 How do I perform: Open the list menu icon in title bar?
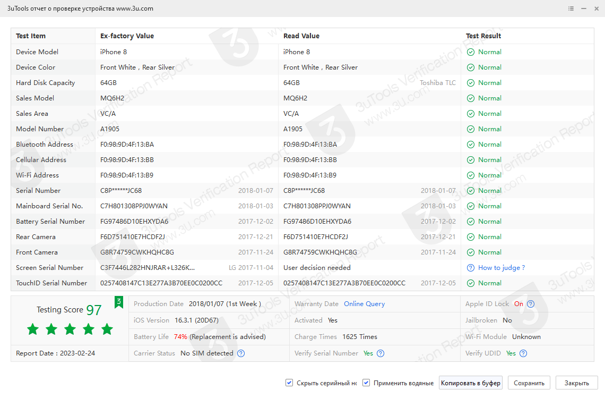(571, 9)
